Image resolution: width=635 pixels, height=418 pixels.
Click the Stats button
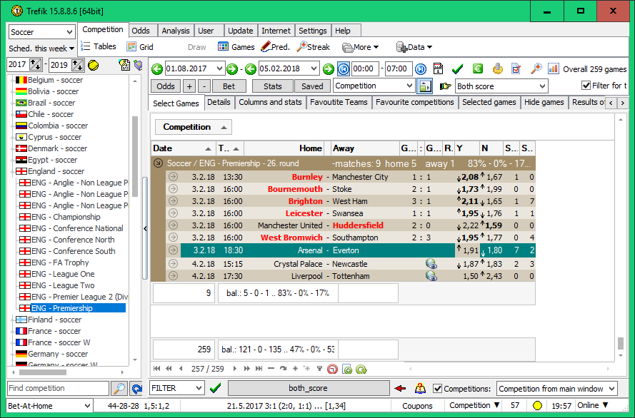click(x=273, y=86)
